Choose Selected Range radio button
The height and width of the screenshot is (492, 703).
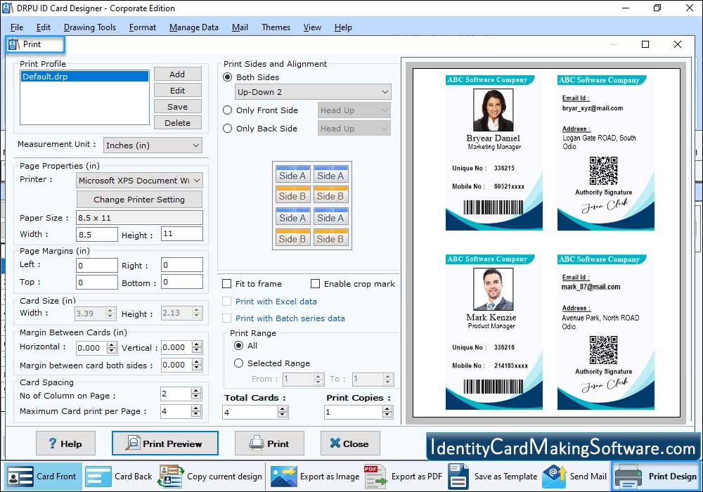[239, 363]
